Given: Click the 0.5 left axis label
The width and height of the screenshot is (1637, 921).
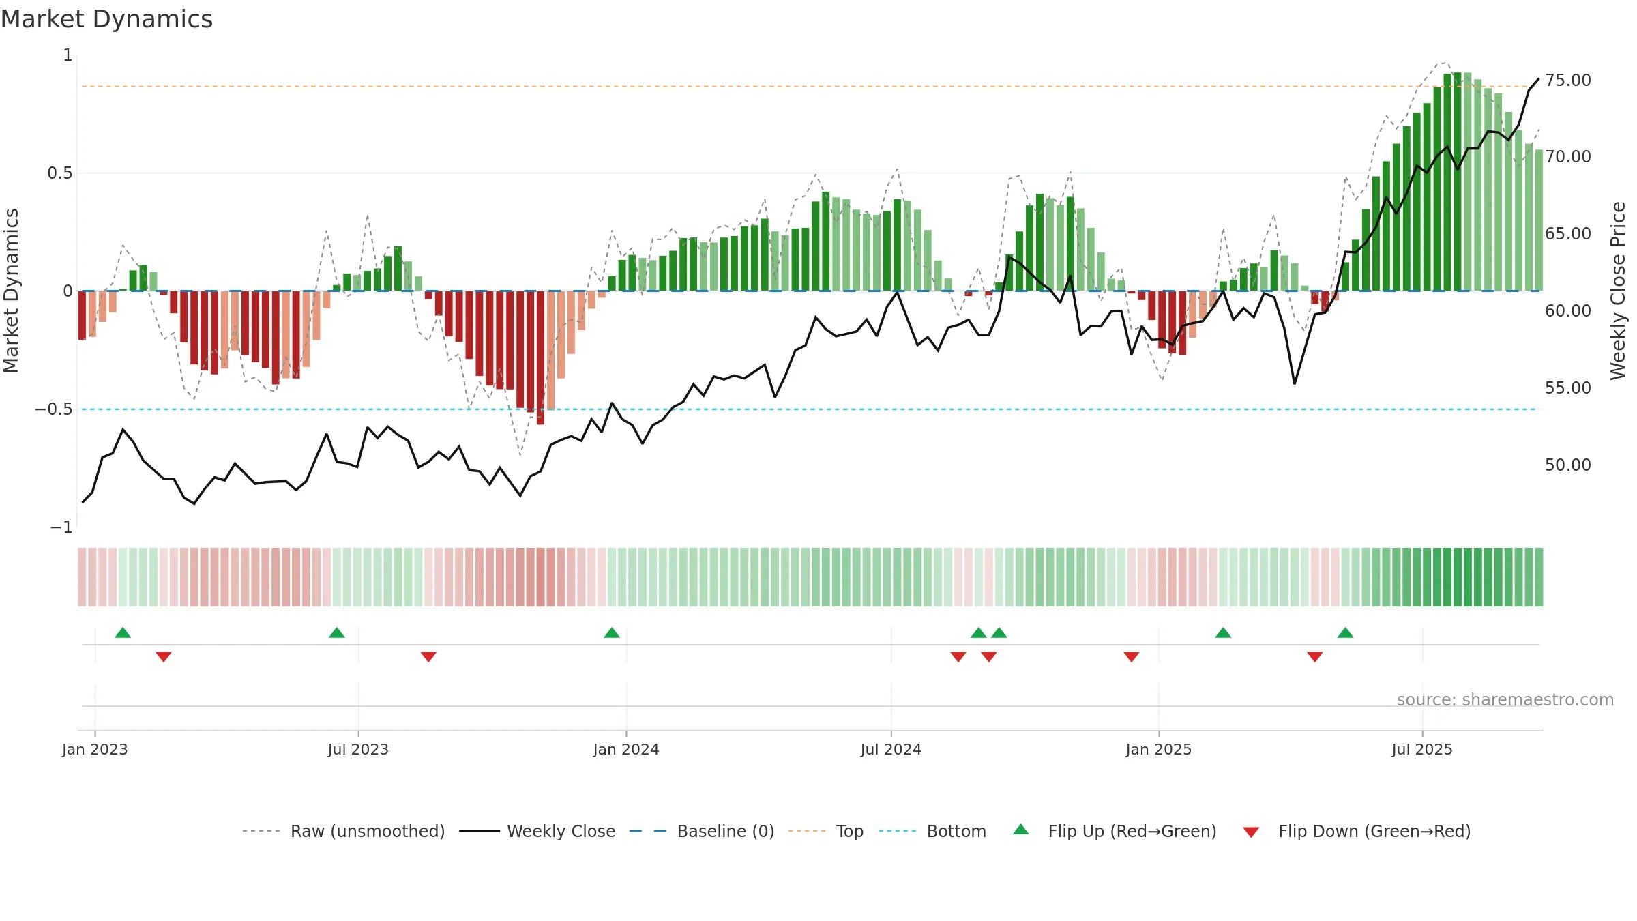Looking at the screenshot, I should pyautogui.click(x=60, y=173).
